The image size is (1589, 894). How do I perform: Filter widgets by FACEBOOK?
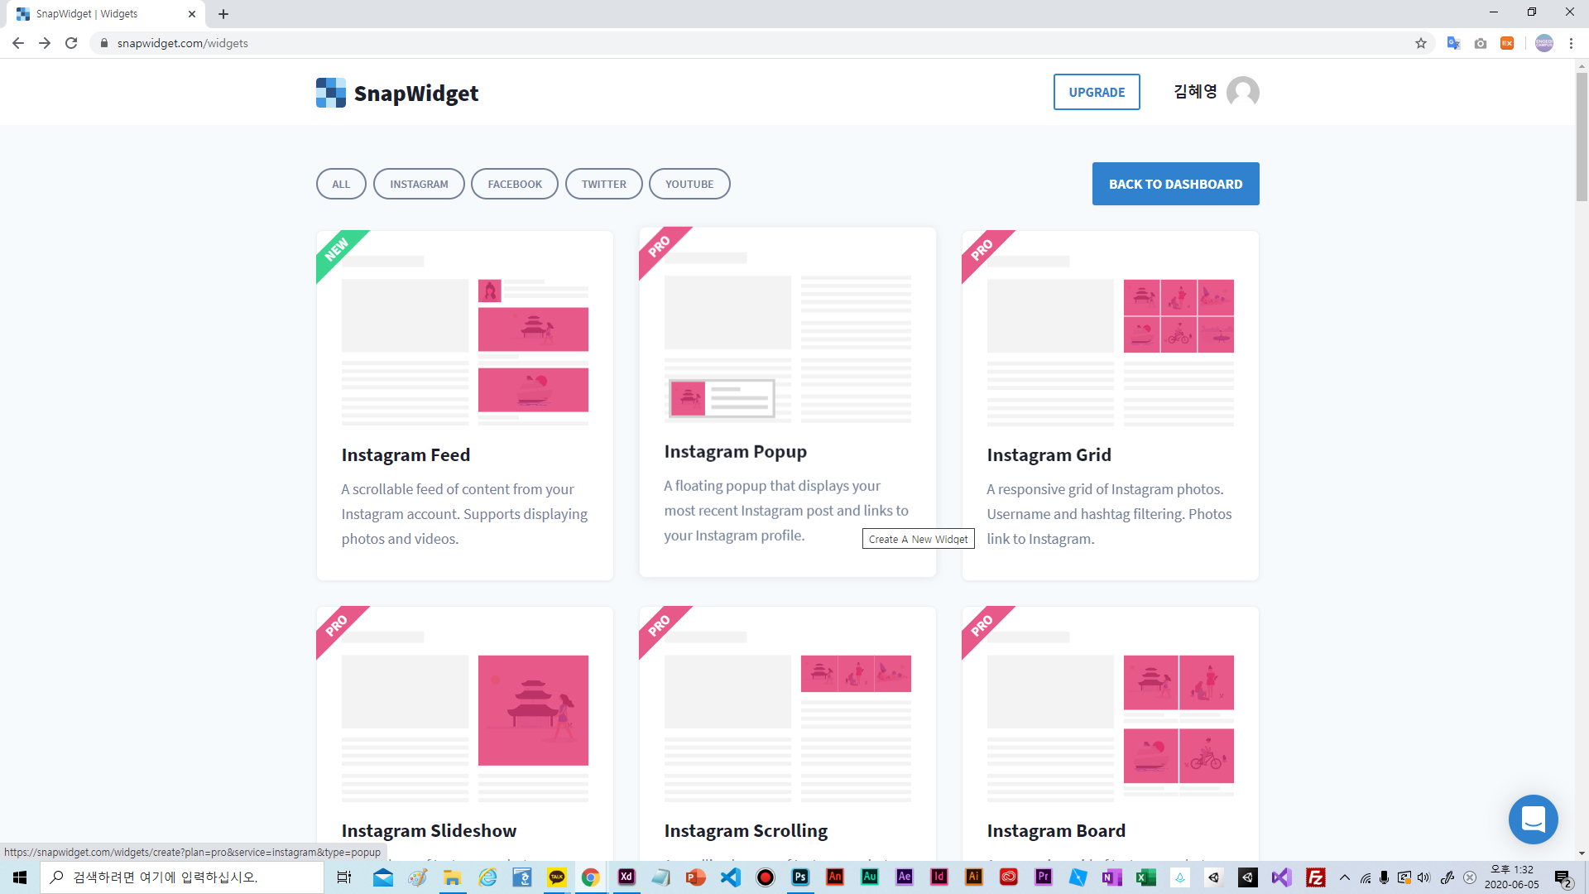tap(515, 184)
